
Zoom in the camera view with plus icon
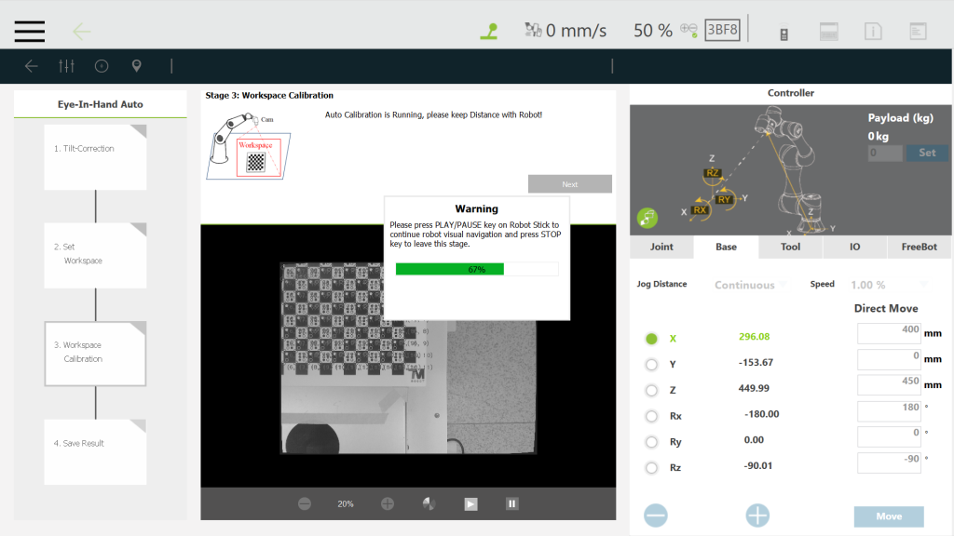388,503
